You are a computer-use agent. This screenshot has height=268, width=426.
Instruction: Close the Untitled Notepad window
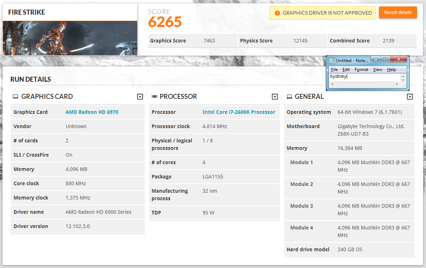399,59
